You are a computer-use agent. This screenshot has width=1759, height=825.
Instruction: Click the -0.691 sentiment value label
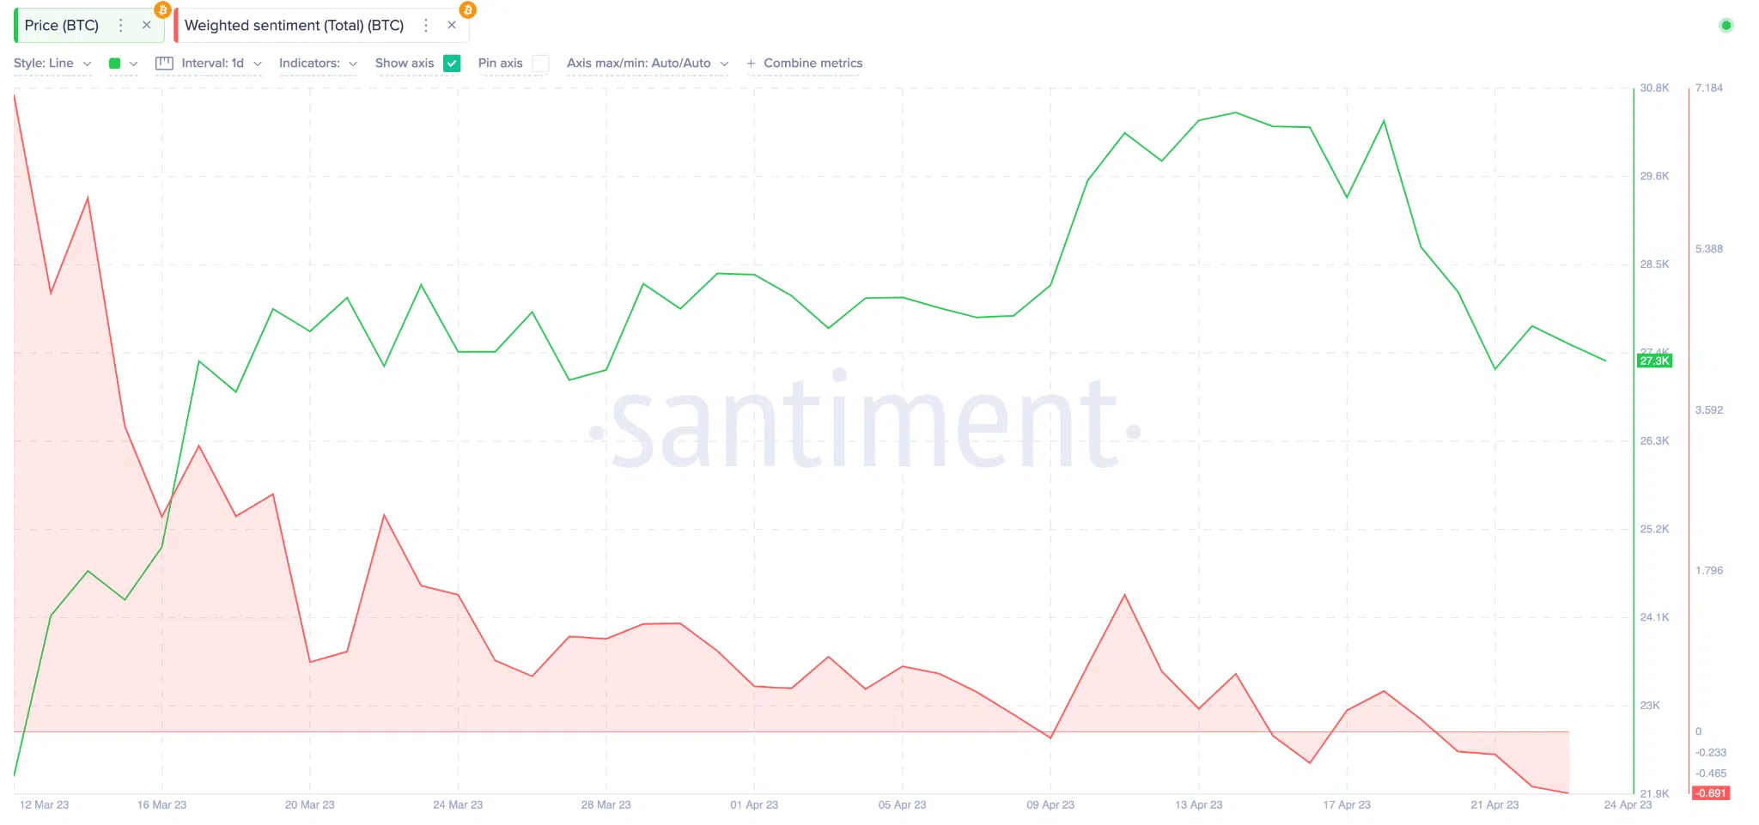(x=1710, y=793)
